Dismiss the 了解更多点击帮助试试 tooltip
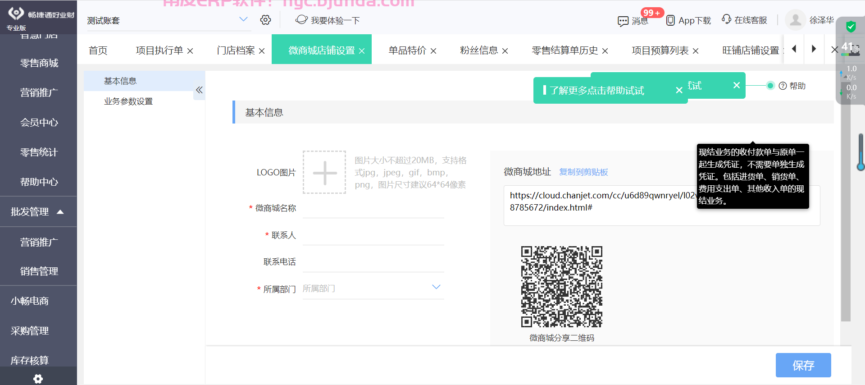The width and height of the screenshot is (865, 385). (679, 90)
